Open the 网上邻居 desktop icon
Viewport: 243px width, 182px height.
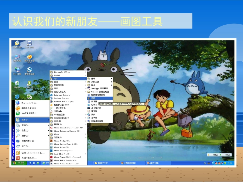(x=17, y=71)
